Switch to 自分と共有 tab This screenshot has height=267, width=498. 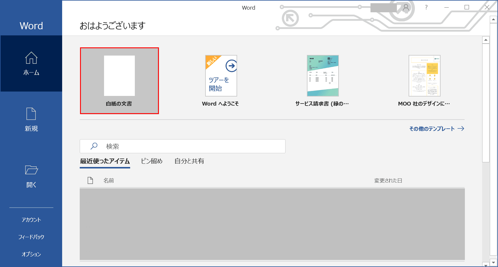pos(189,161)
